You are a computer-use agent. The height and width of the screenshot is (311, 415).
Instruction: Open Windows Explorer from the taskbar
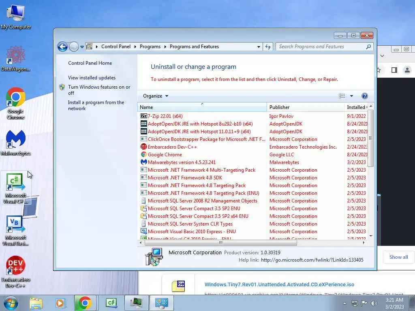click(x=36, y=303)
